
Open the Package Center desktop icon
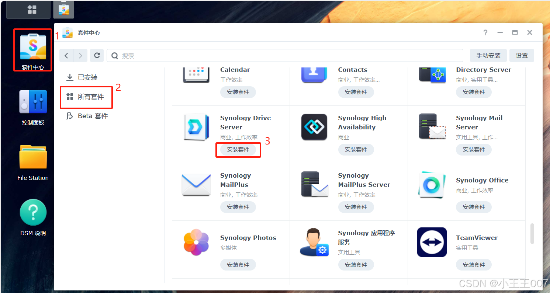coord(33,46)
